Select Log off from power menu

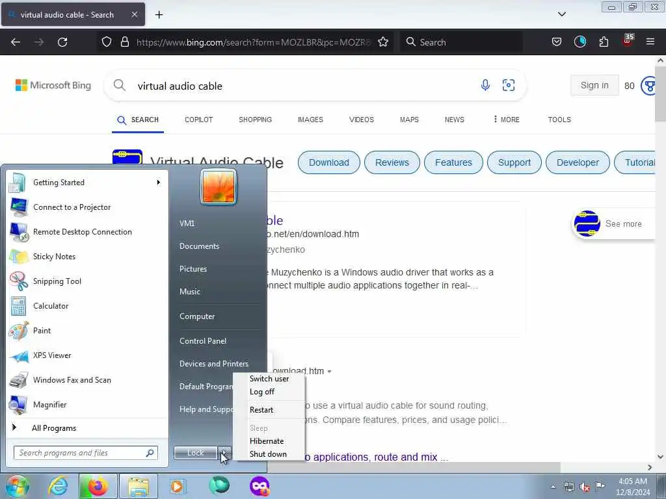point(262,392)
